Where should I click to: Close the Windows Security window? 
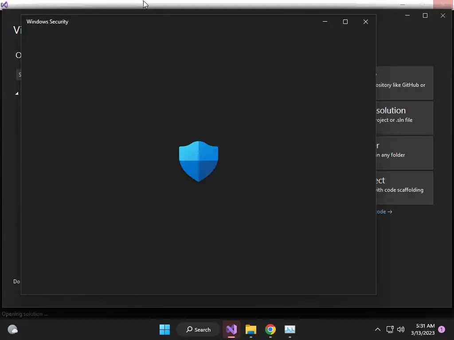(x=366, y=22)
